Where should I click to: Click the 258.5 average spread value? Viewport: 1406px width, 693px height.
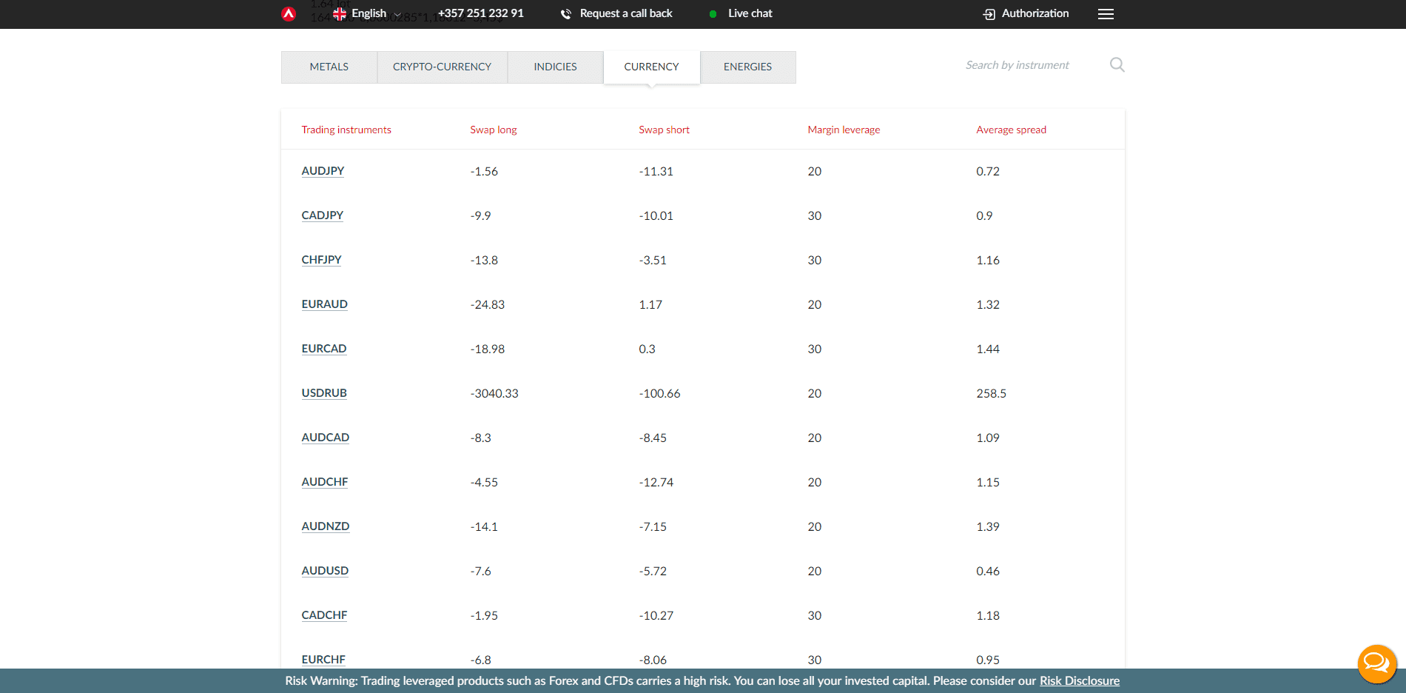[992, 394]
